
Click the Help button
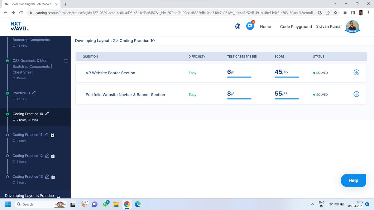353,180
